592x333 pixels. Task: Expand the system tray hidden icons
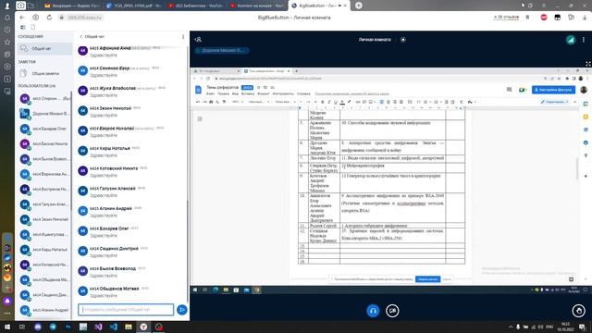tap(511, 327)
